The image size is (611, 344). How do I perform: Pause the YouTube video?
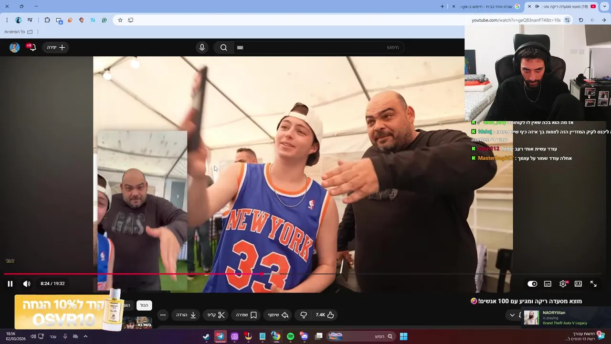[x=10, y=284]
